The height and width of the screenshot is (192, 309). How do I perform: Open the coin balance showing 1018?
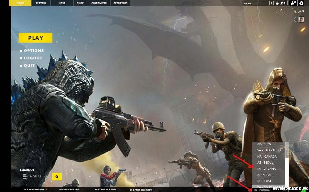coord(281,3)
